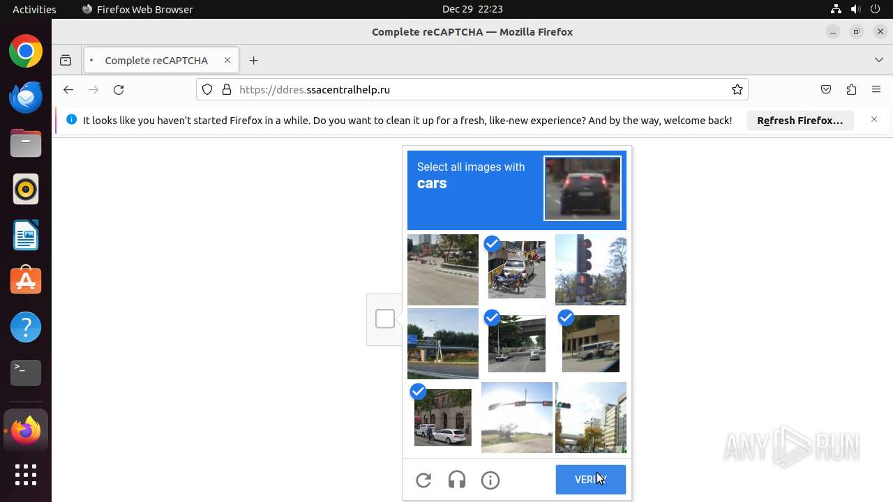This screenshot has height=502, width=893.
Task: Dismiss the refresh Firefox notification bar
Action: pyautogui.click(x=874, y=120)
